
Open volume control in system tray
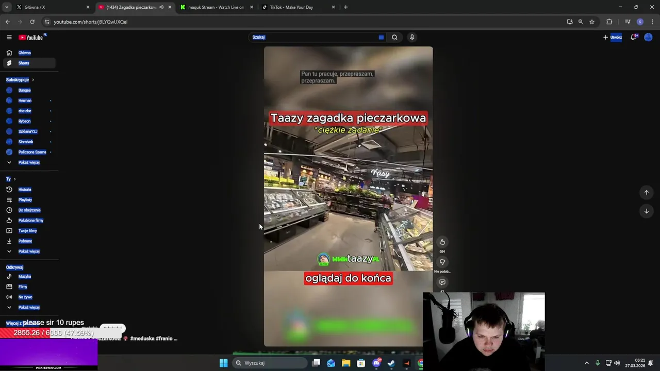[617, 363]
